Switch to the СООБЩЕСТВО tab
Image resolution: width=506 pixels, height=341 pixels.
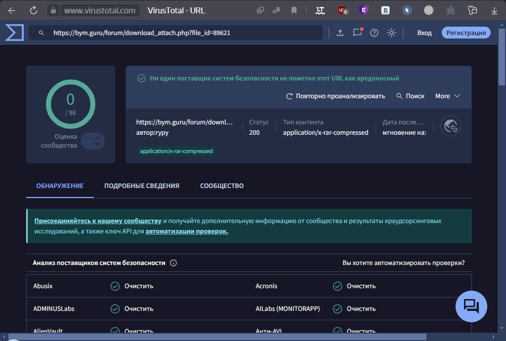pos(222,186)
